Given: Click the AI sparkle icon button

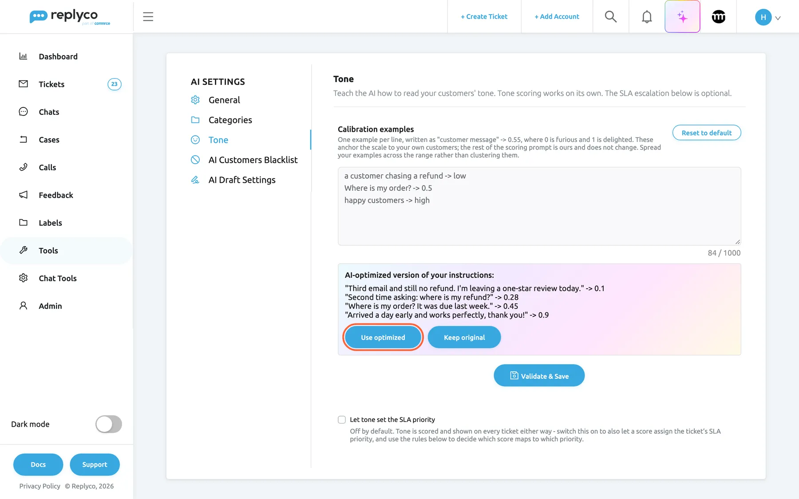Looking at the screenshot, I should point(682,16).
